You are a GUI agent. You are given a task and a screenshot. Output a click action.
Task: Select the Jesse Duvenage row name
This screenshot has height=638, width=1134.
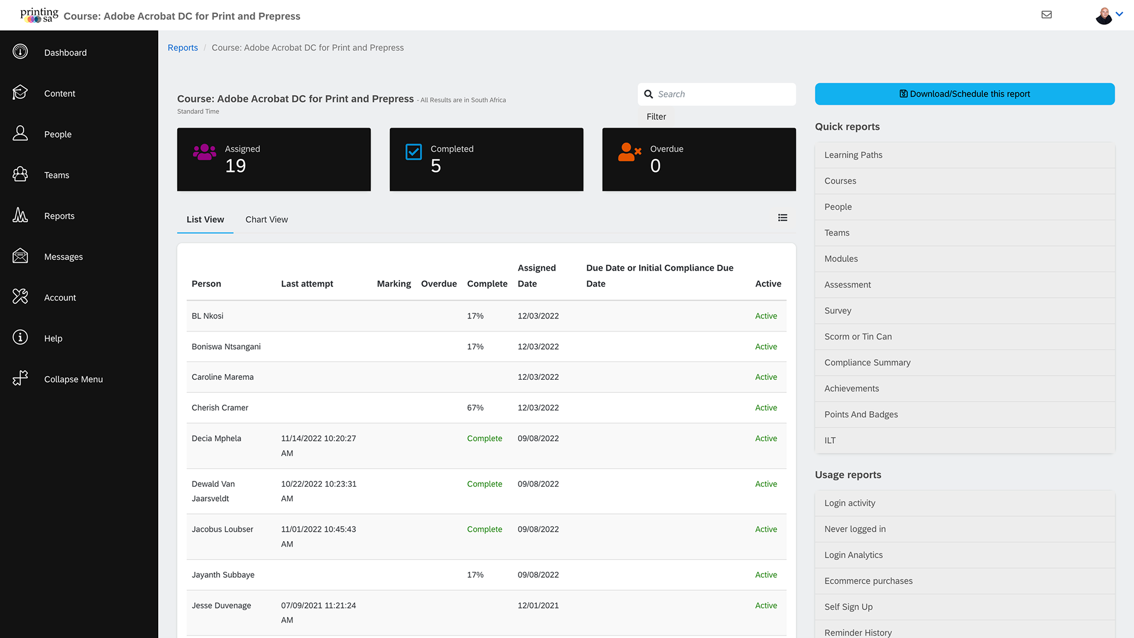pos(221,606)
